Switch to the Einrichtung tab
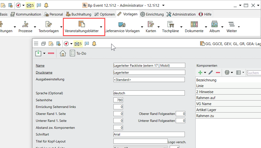 152,14
